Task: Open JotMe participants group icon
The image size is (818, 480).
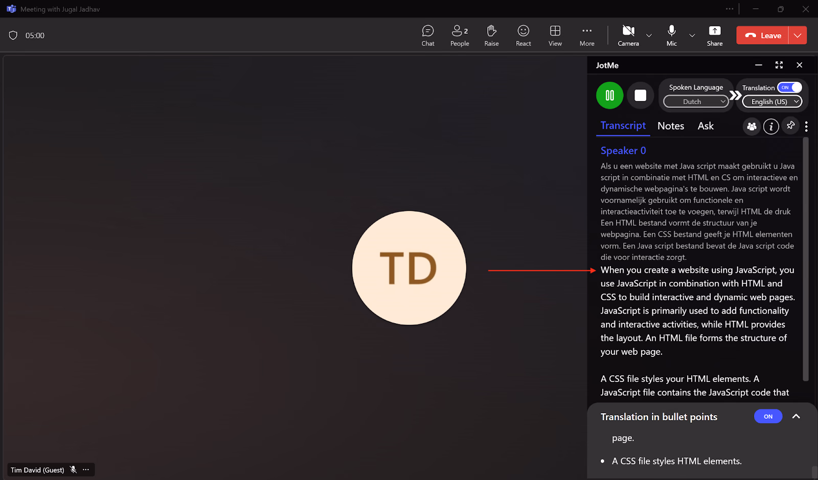Action: [751, 126]
